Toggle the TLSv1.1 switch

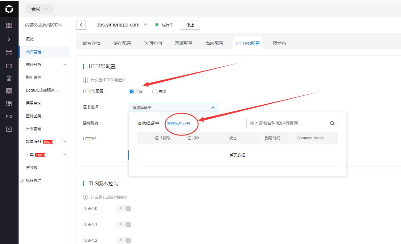(124, 225)
